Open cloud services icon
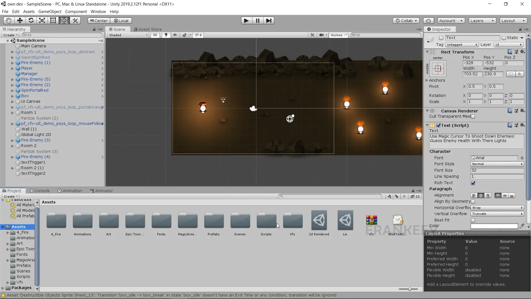This screenshot has height=299, width=531. tap(428, 20)
